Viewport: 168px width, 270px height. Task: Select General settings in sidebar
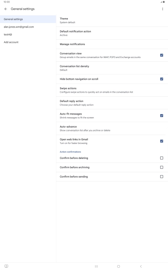point(28,19)
